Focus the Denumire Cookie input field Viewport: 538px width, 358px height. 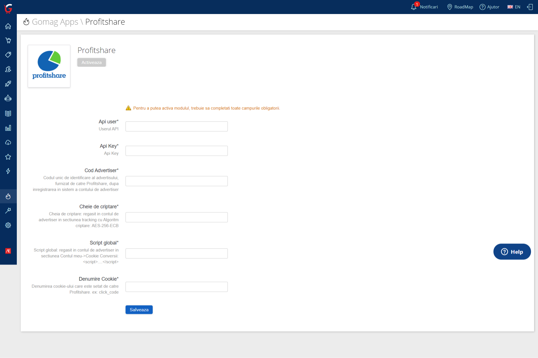coord(177,287)
